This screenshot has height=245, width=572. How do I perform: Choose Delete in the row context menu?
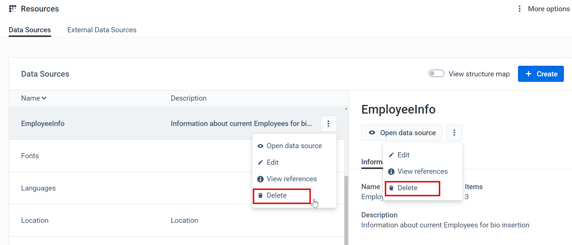pyautogui.click(x=276, y=195)
